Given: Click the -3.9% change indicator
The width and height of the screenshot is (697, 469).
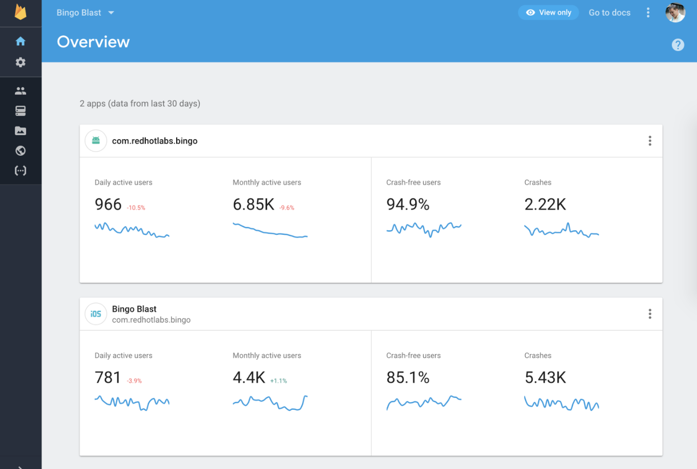Looking at the screenshot, I should tap(134, 381).
